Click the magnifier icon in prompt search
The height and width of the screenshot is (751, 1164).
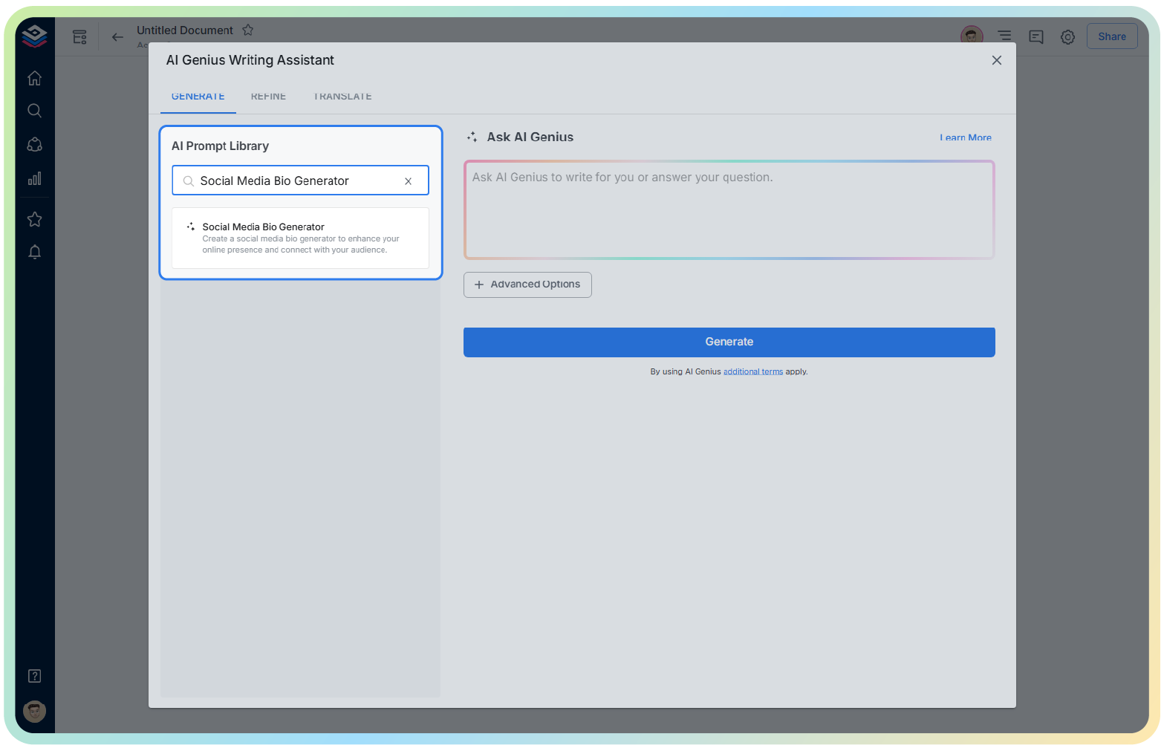(x=189, y=181)
